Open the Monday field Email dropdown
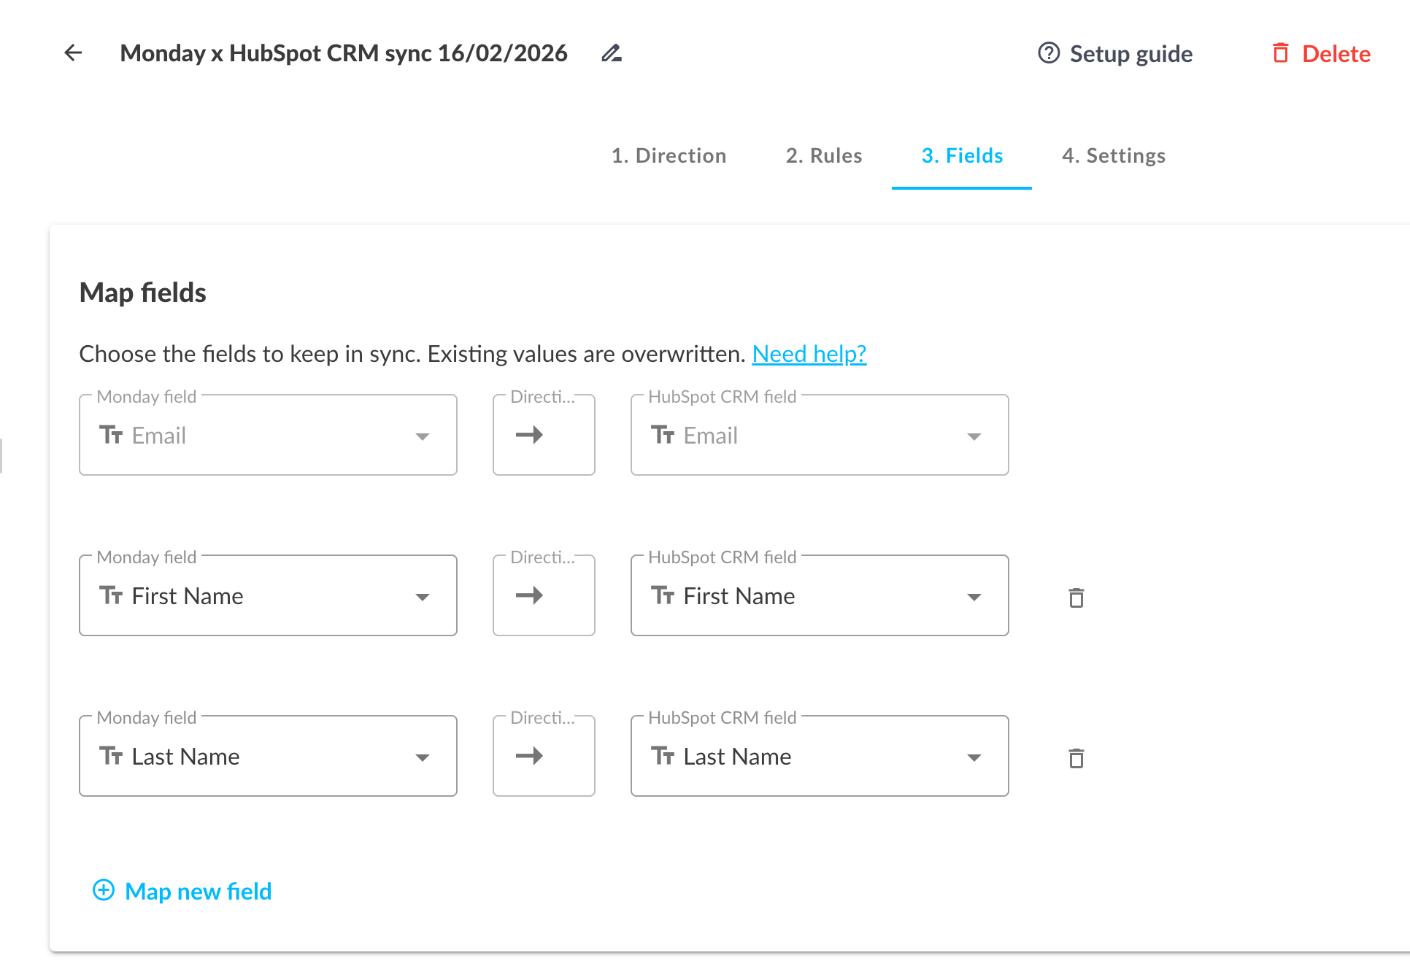 [x=423, y=435]
